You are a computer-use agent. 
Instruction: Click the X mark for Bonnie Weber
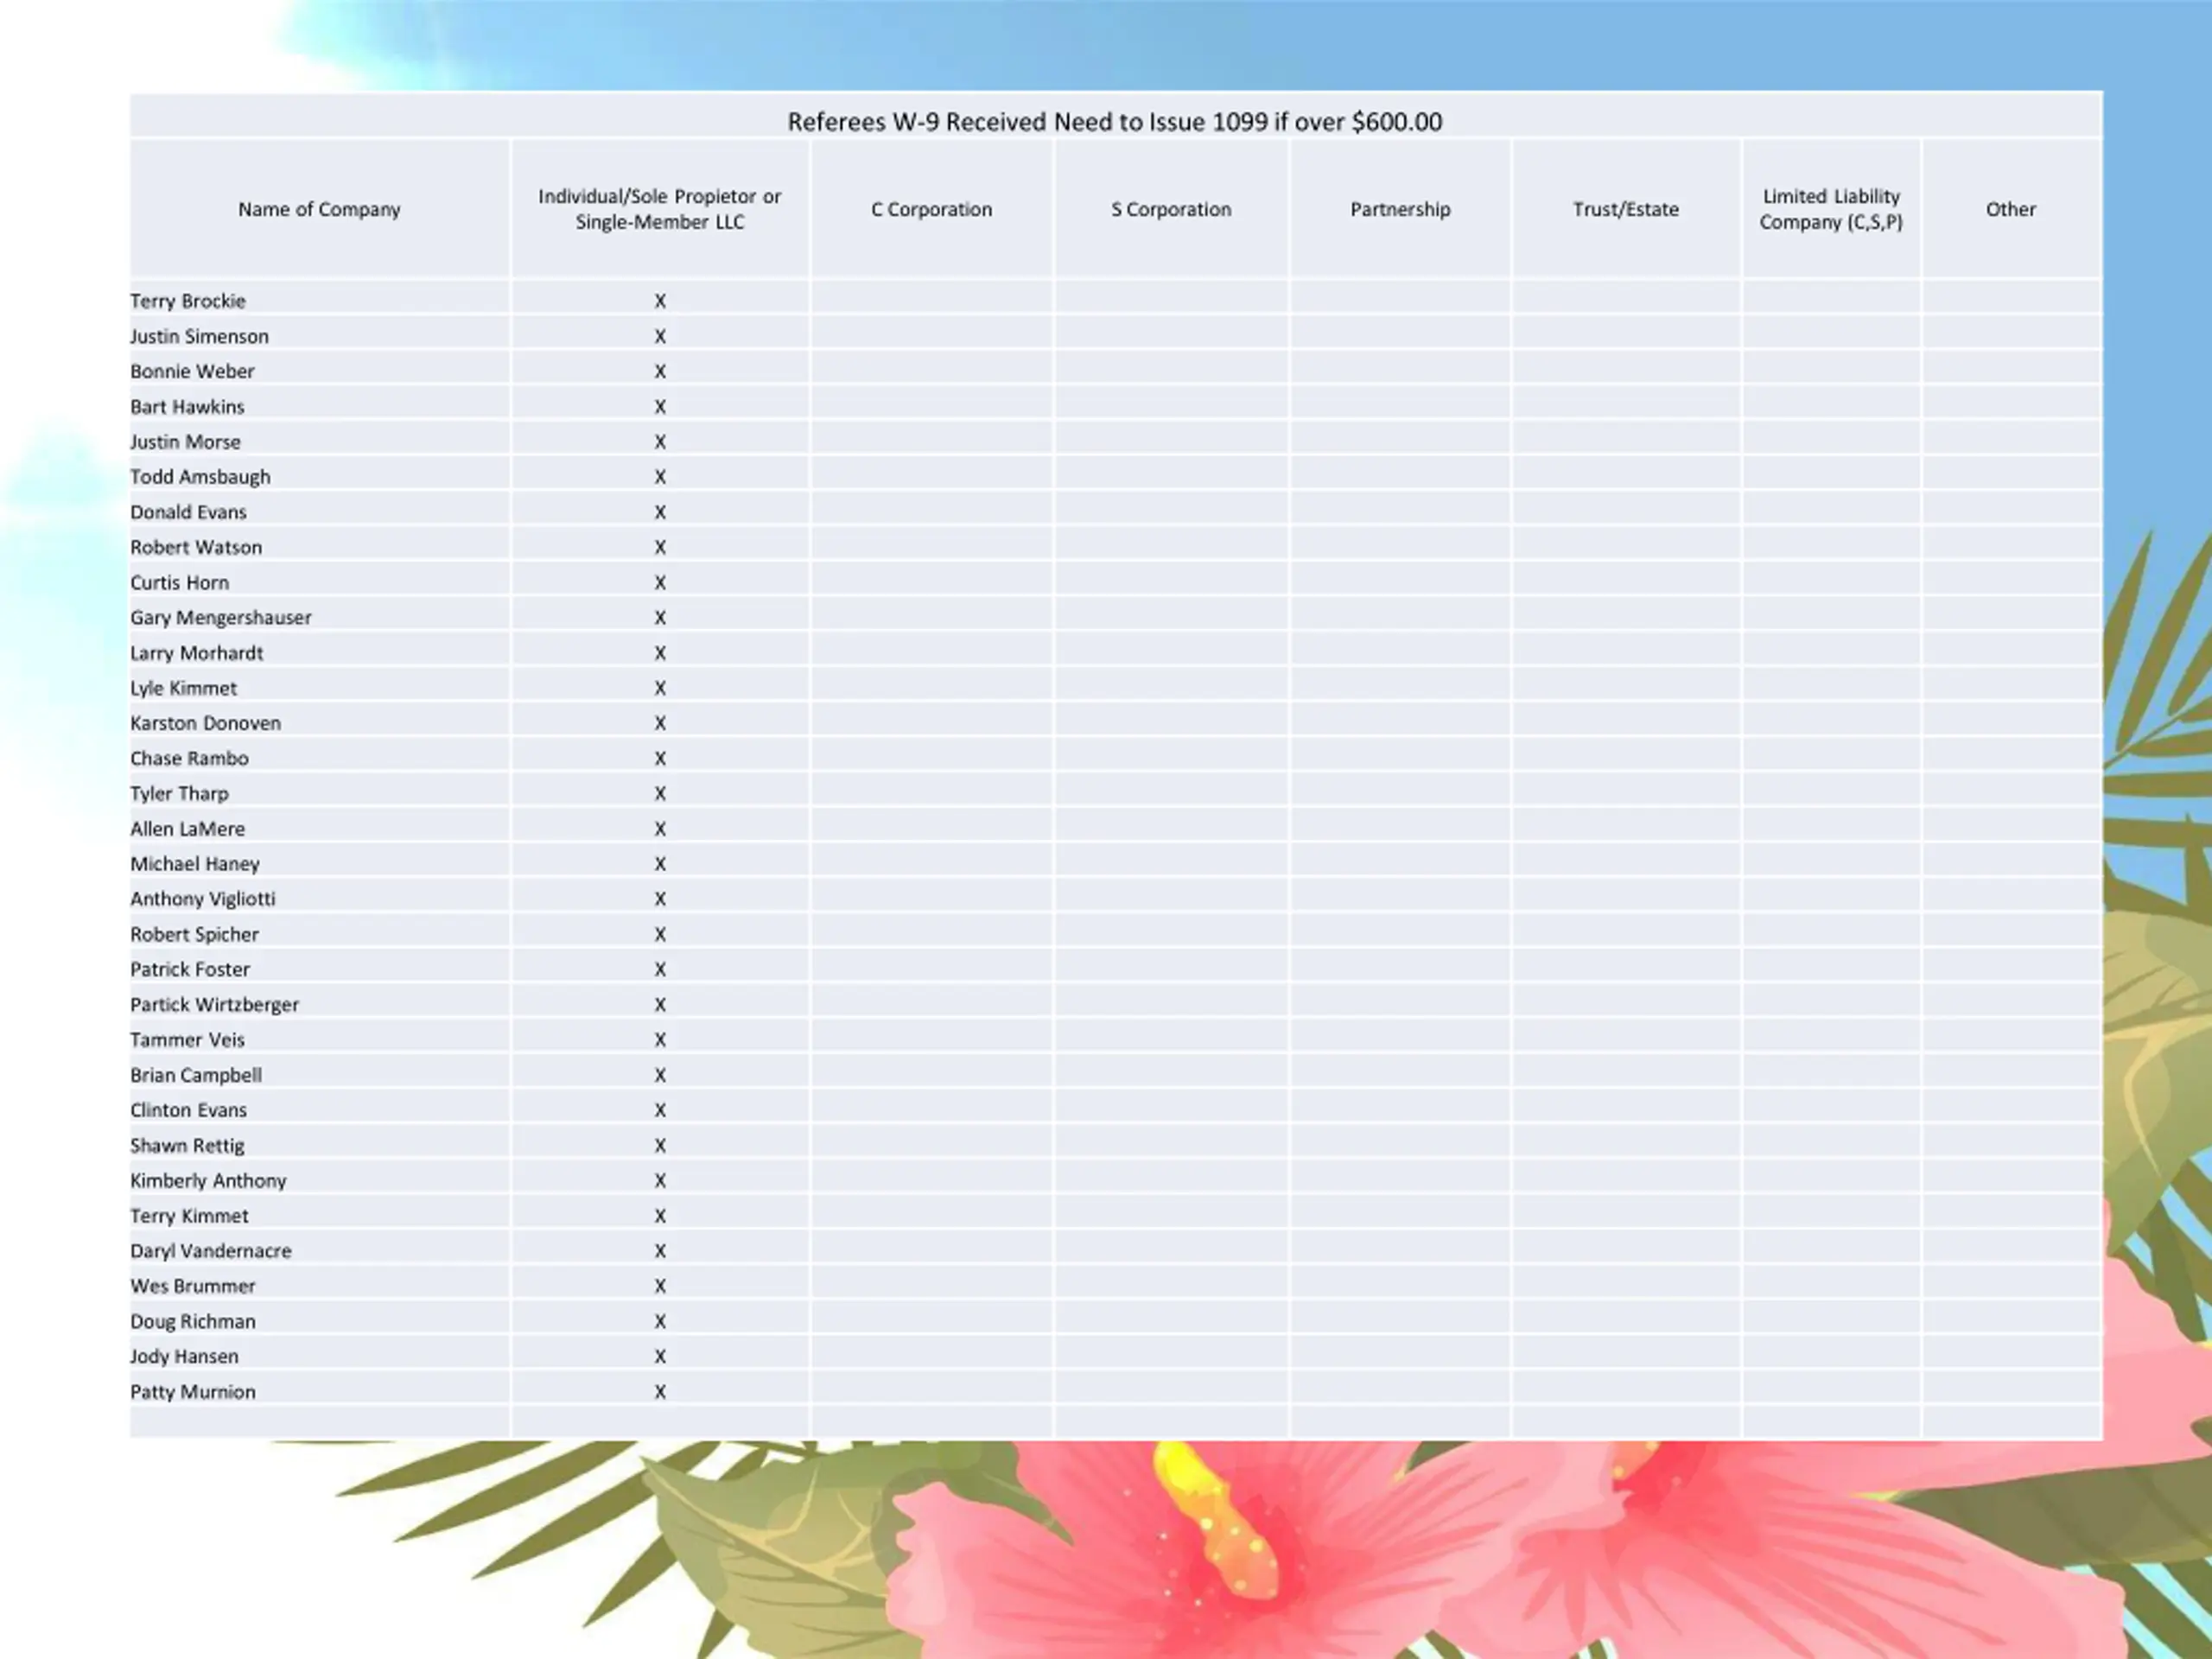coord(660,372)
